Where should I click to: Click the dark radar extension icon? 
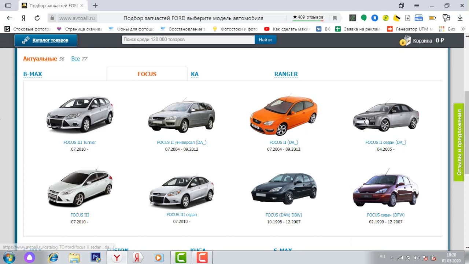[x=352, y=18]
